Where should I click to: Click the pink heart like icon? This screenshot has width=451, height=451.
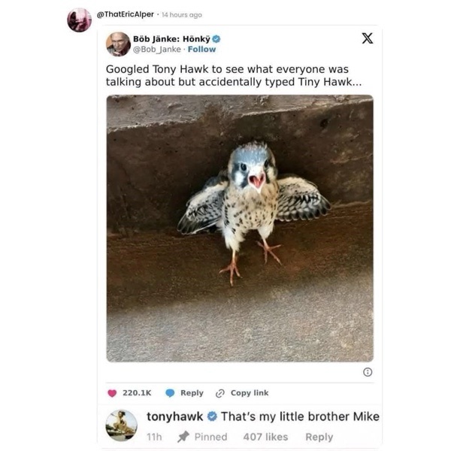(112, 393)
